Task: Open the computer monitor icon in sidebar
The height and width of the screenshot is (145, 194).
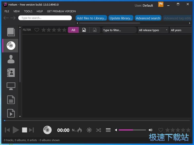Action: [11, 86]
